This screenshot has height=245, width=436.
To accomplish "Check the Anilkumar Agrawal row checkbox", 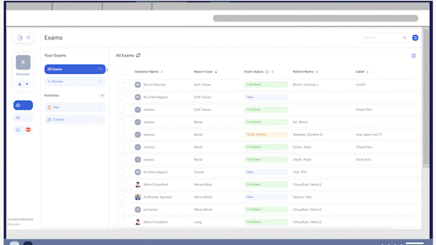I will (x=122, y=197).
